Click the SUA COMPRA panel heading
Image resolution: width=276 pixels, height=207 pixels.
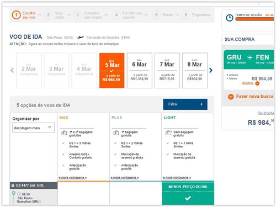click(240, 39)
